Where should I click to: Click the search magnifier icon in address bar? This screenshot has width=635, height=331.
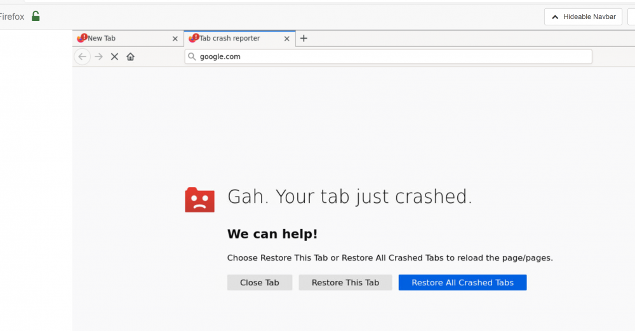[192, 56]
